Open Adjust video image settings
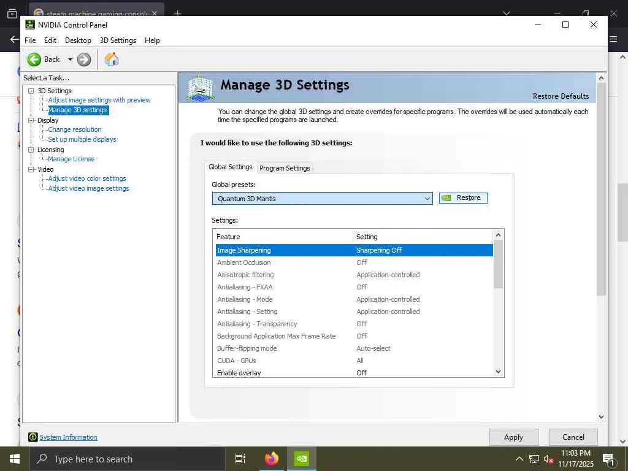 88,188
